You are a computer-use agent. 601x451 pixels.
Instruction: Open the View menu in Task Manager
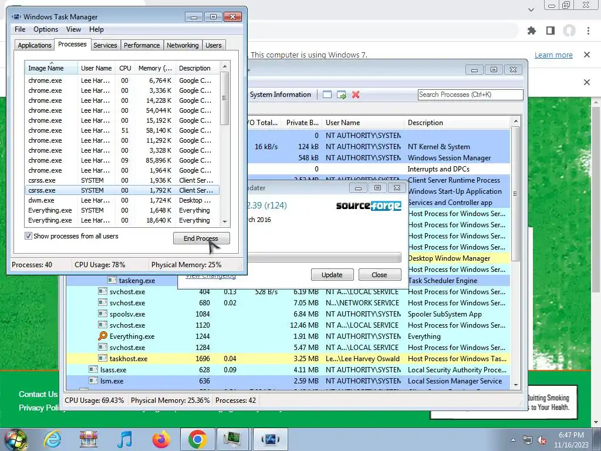point(73,29)
